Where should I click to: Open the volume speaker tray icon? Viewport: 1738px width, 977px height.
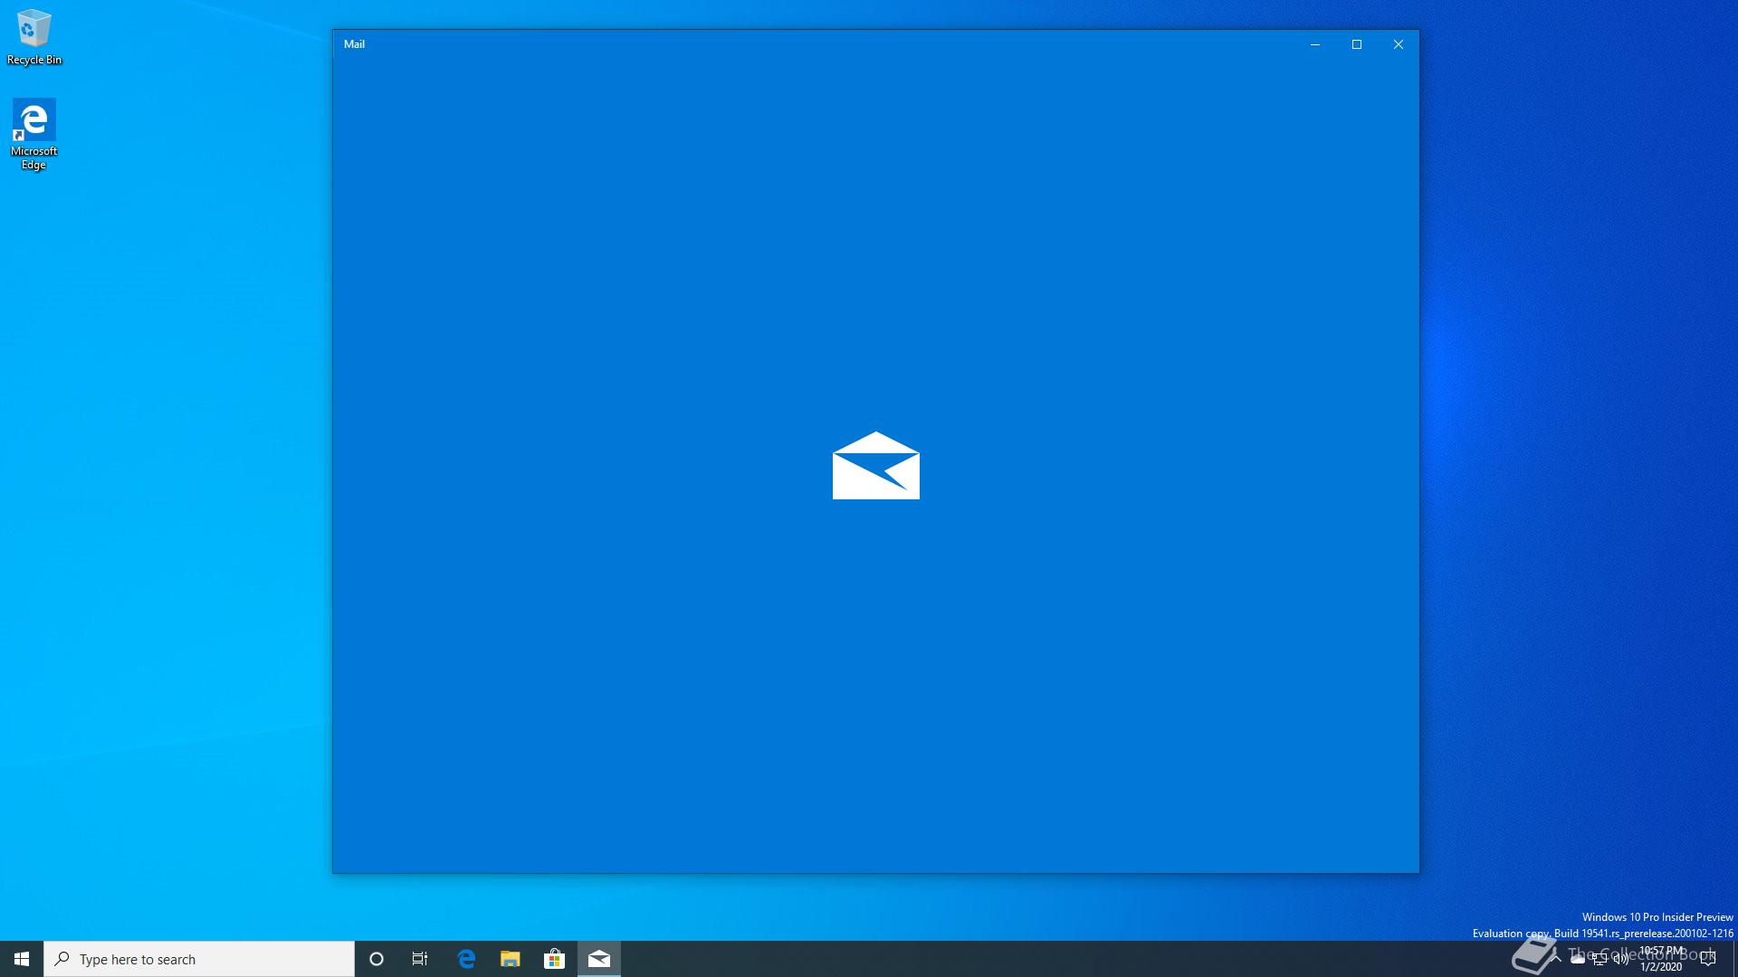tap(1621, 960)
